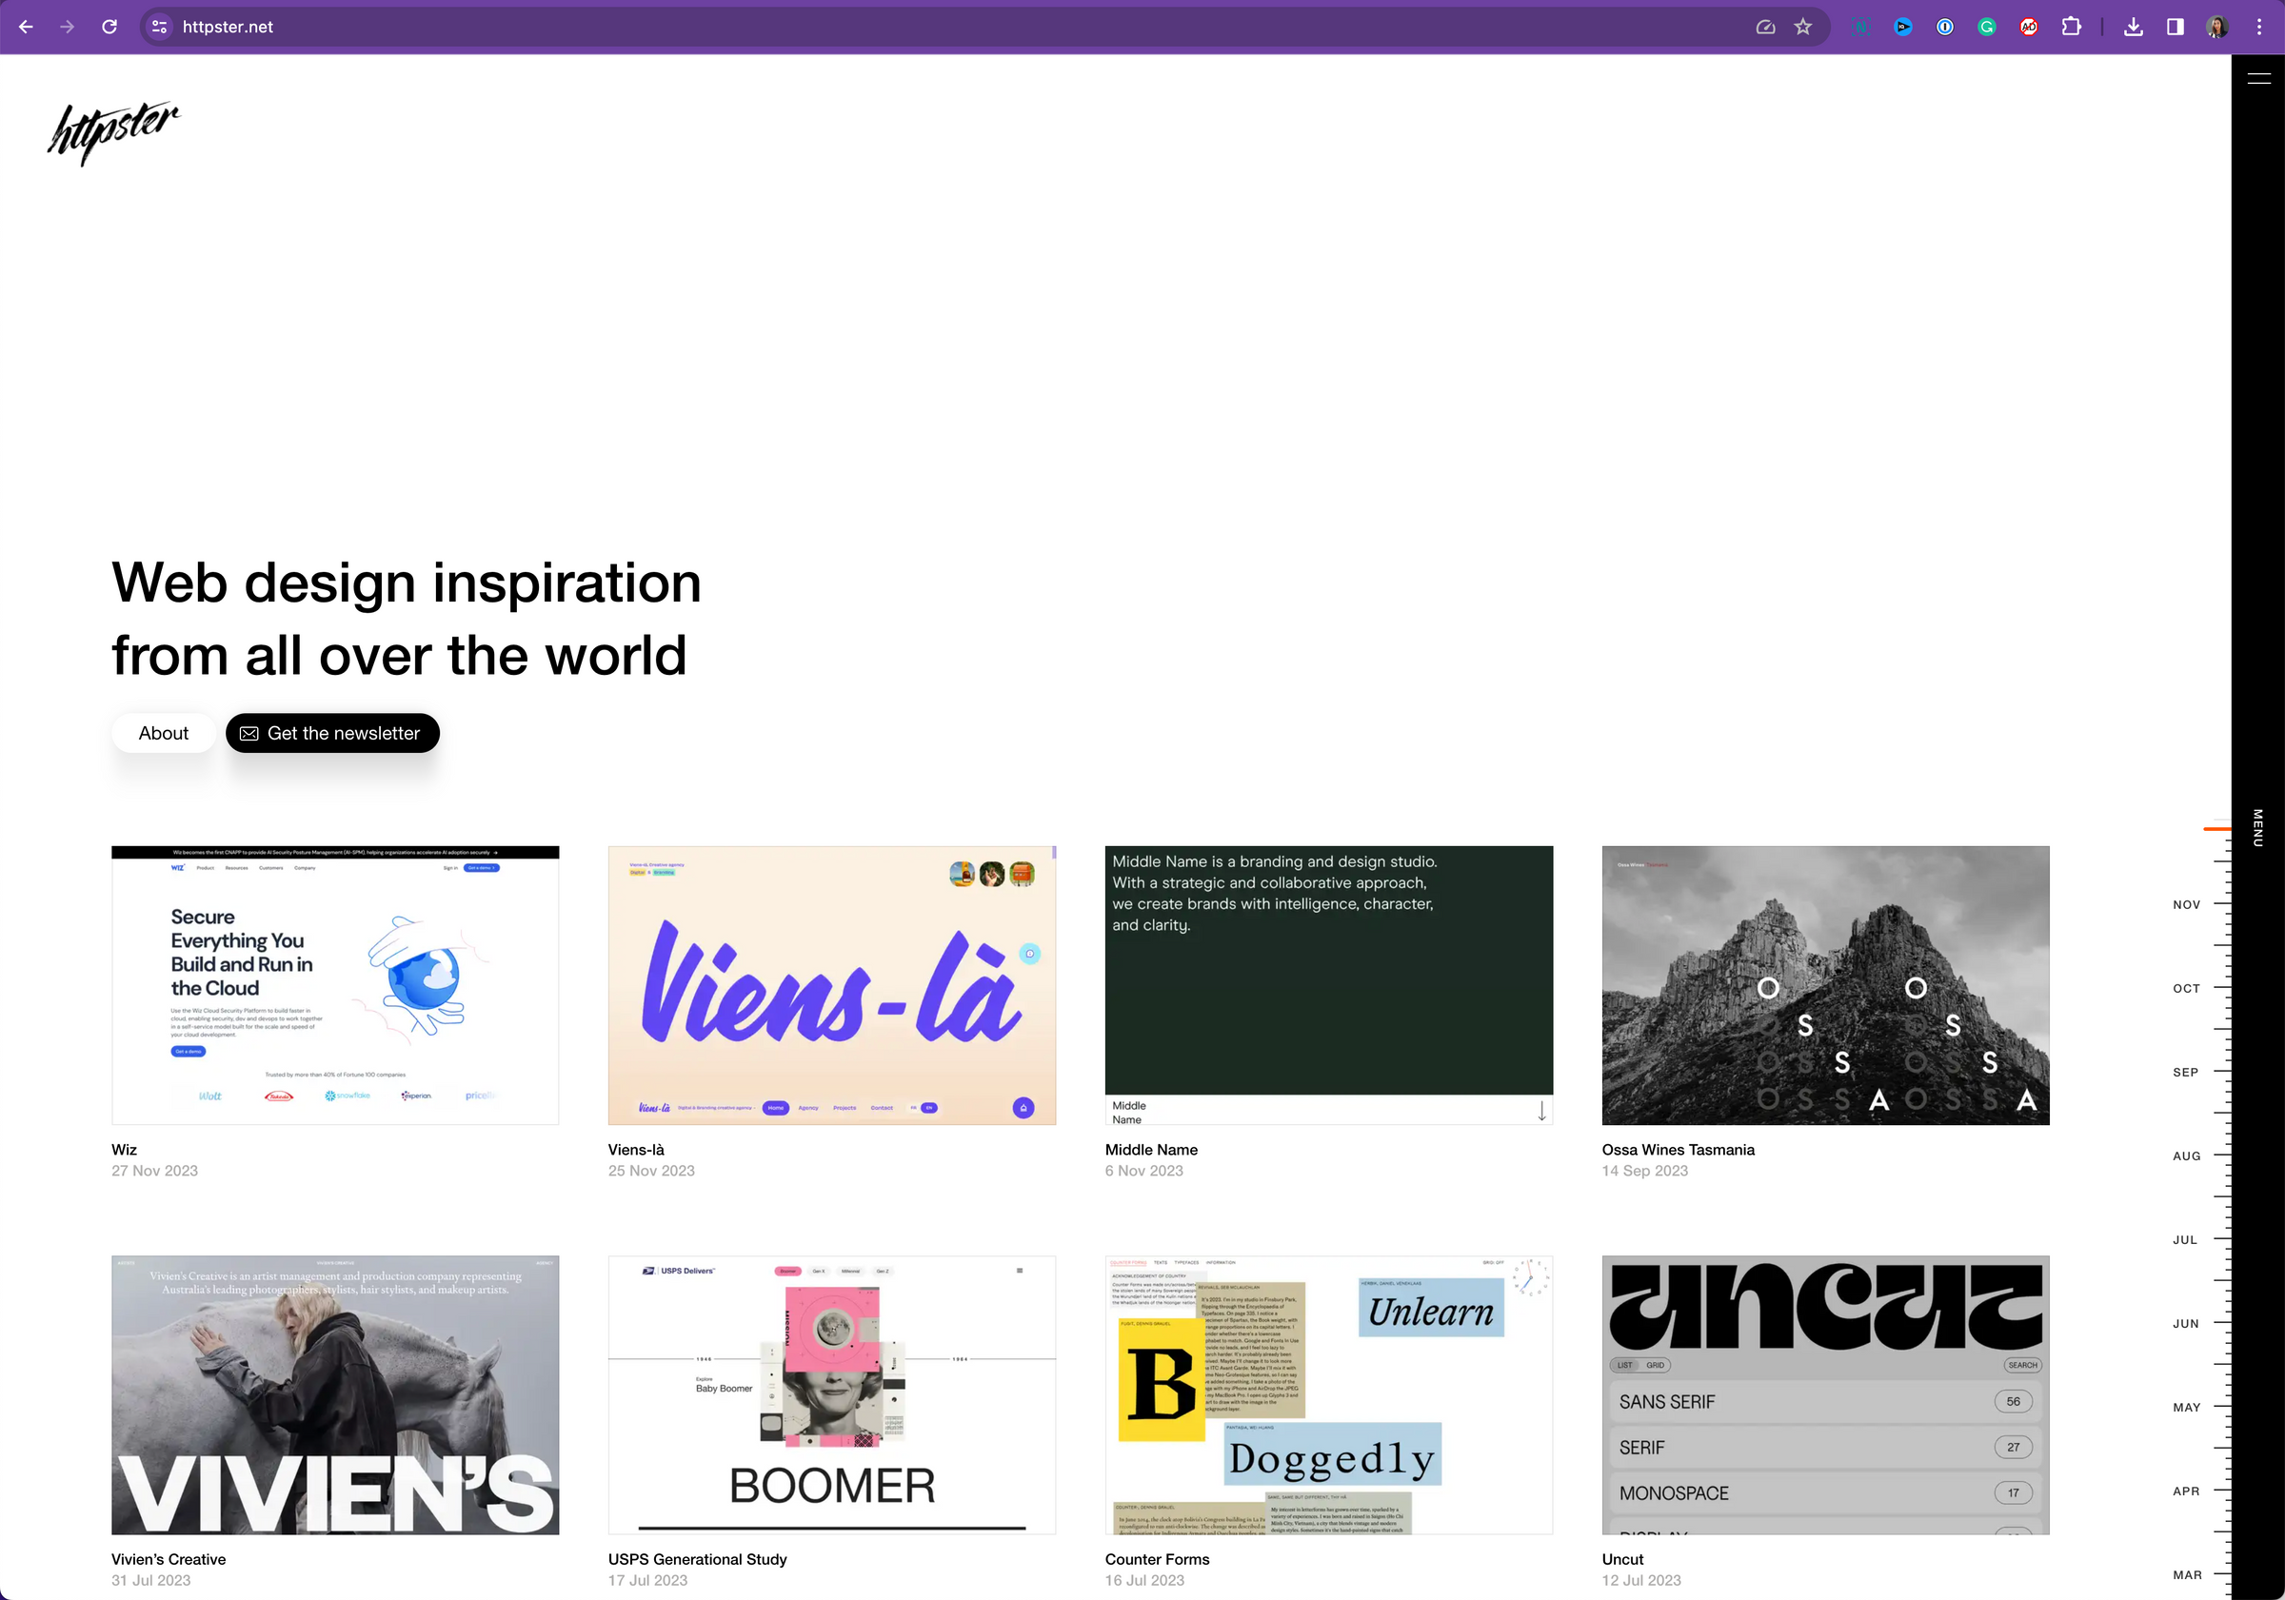Toggle the browser side panel
Screen dimensions: 2285x1600
2175,27
